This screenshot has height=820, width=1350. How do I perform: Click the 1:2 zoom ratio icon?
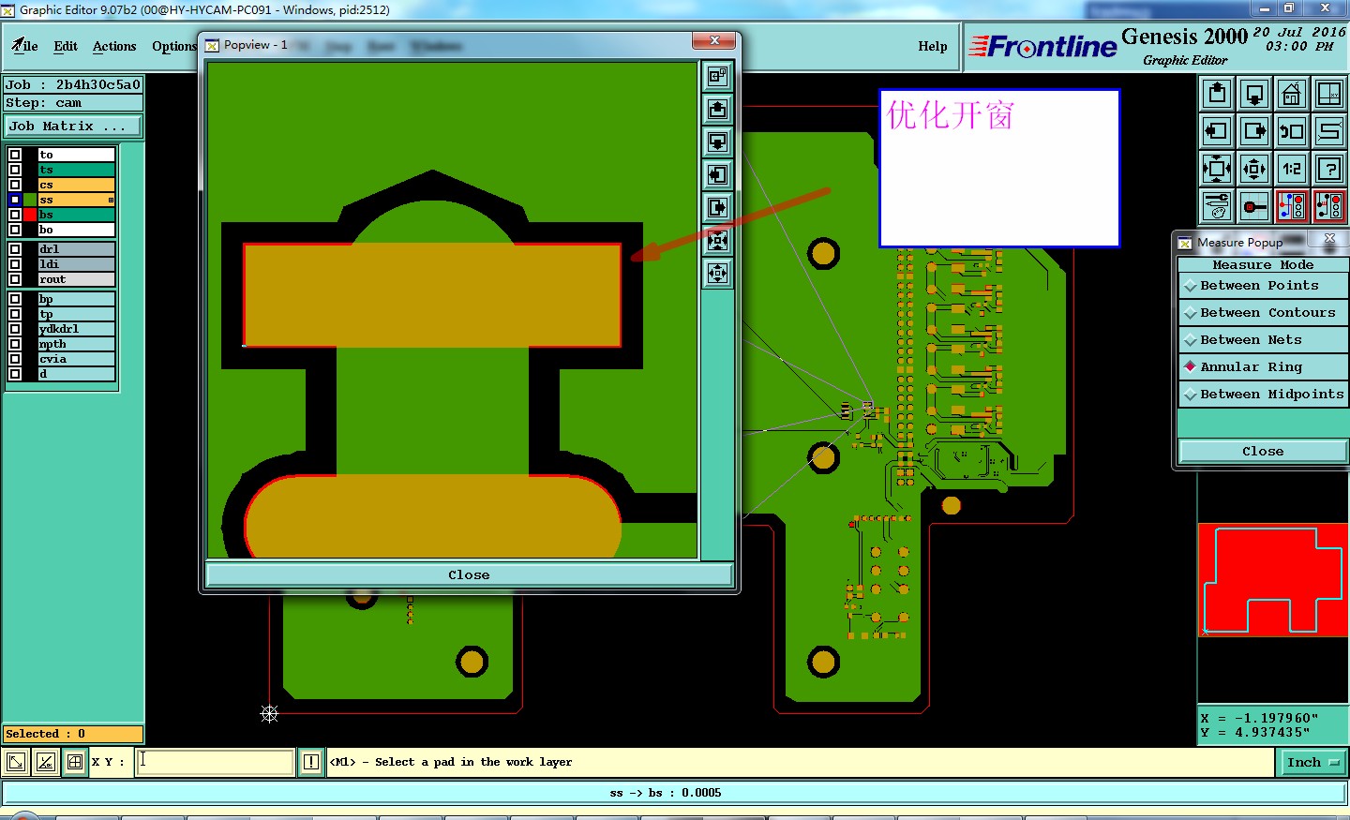click(1292, 169)
